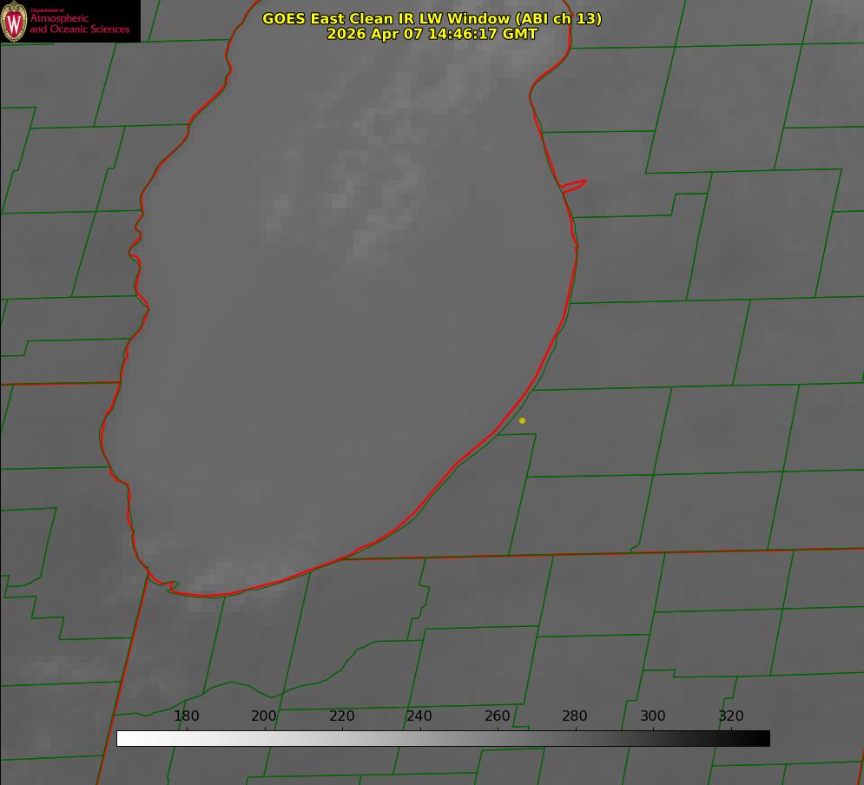Click the 180 label on the colorbar
The width and height of the screenshot is (864, 785).
[186, 716]
